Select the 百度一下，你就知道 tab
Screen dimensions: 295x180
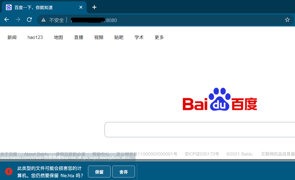coord(44,7)
